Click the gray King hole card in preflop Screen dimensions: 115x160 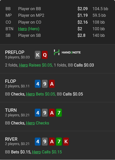[x=38, y=55]
